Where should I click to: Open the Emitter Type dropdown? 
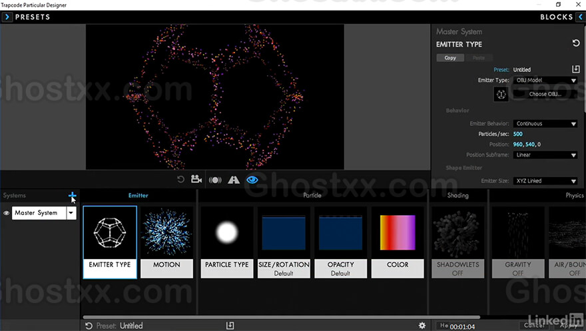tap(545, 80)
